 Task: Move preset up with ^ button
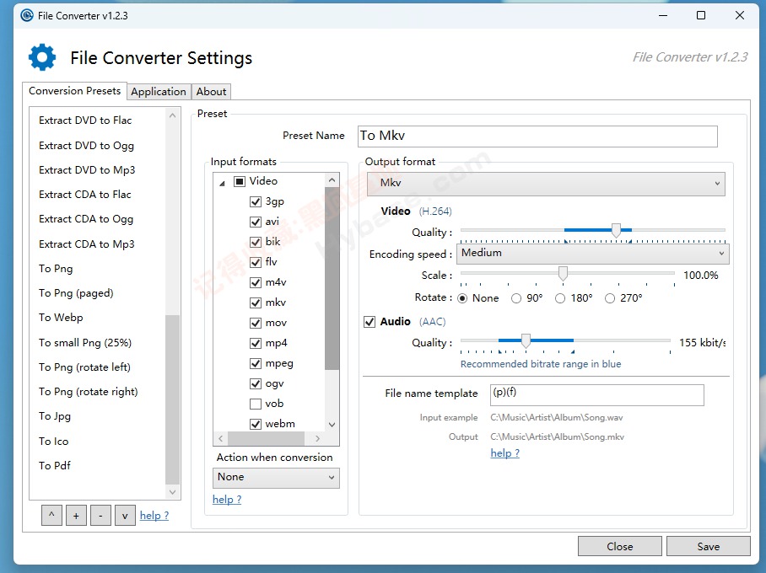[51, 516]
